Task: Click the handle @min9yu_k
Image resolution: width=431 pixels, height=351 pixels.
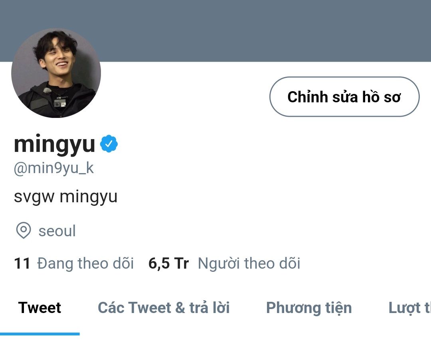Action: (54, 168)
